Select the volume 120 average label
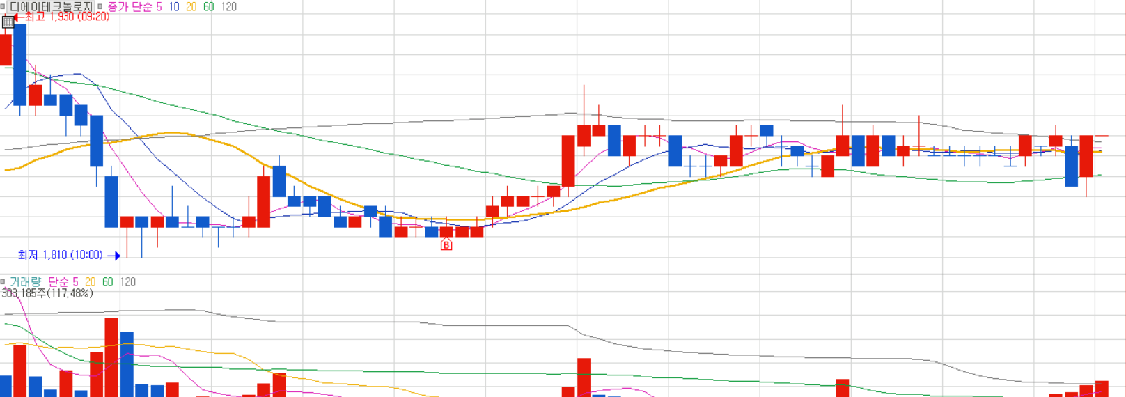This screenshot has height=397, width=1126. 127,281
